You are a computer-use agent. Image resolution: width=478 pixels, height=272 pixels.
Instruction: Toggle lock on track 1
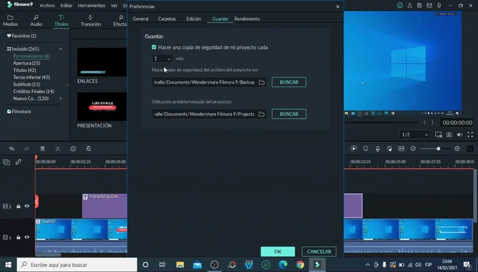(x=18, y=237)
